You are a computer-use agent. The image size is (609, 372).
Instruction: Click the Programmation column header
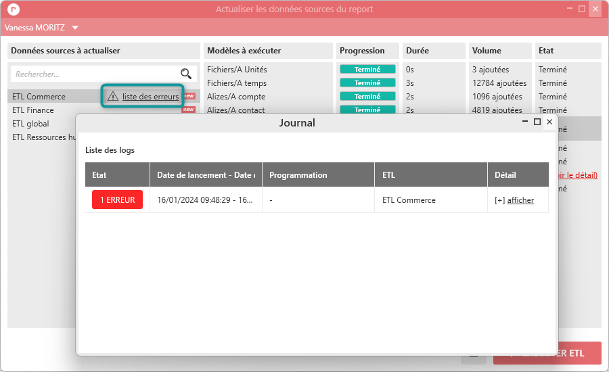pos(298,175)
